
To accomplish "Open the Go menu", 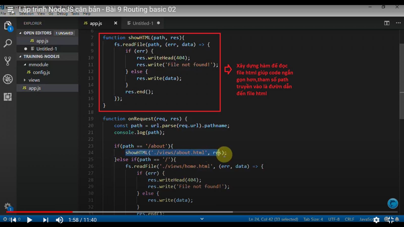I will pyautogui.click(x=51, y=14).
